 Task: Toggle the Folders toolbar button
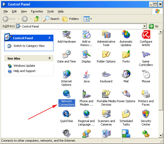[71, 19]
